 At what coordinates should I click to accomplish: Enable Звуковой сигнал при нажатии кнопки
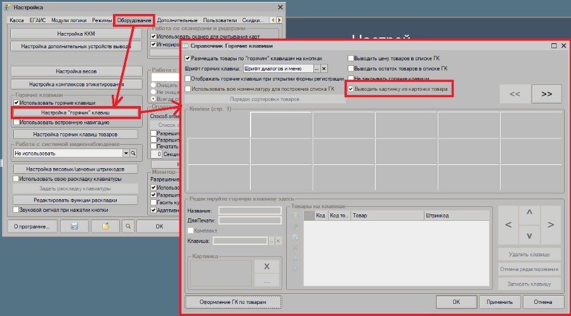click(16, 209)
